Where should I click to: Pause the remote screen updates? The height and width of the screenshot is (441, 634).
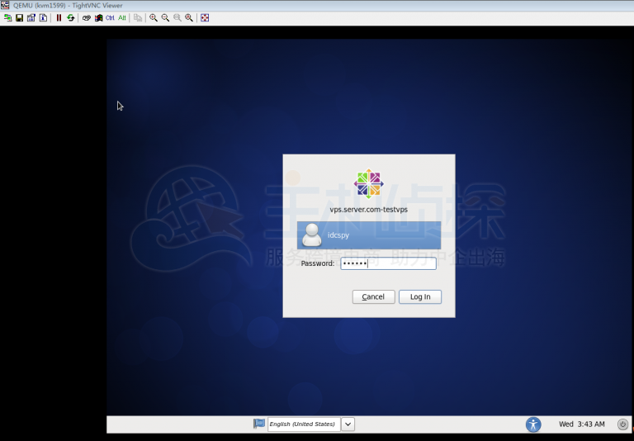[x=59, y=17]
